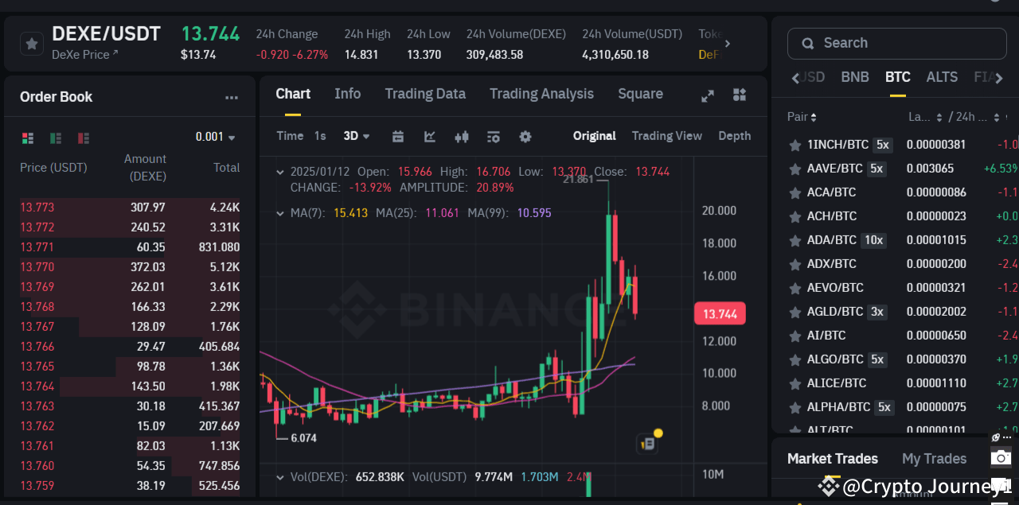
Task: Select the buy-order-only order book view icon
Action: (55, 138)
